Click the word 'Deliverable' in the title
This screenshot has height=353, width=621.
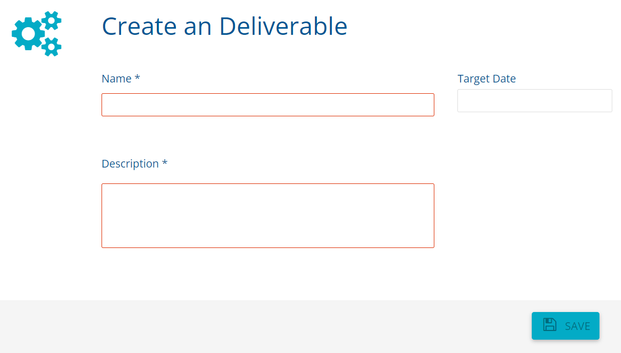(283, 26)
